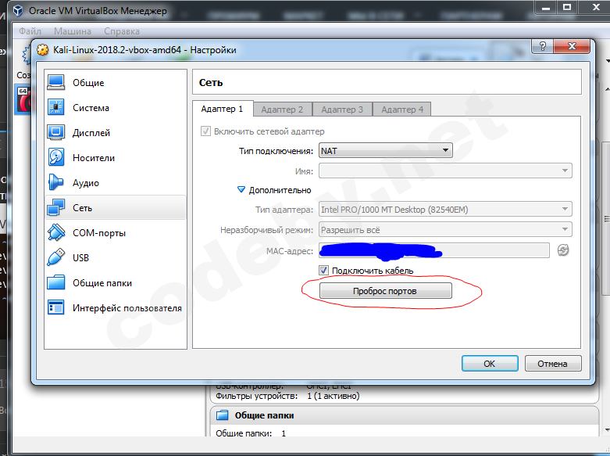Toggle Подключить кабель checkbox
Viewport: 610px width, 456px height.
pyautogui.click(x=323, y=270)
